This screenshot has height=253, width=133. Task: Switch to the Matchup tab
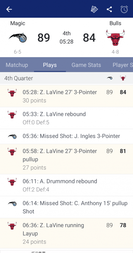pyautogui.click(x=17, y=65)
